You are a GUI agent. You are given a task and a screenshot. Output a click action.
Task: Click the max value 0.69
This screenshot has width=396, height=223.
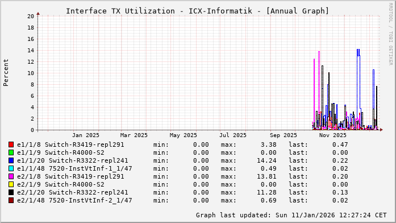[269, 200]
